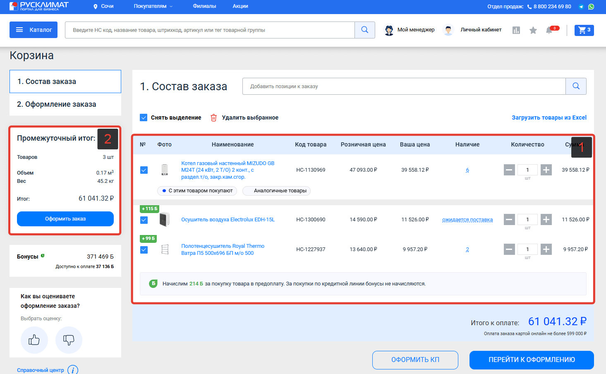The width and height of the screenshot is (606, 374).
Task: Open notifications bell icon
Action: (x=549, y=30)
